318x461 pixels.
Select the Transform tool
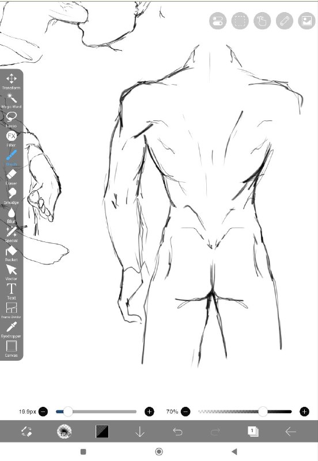[x=11, y=81]
